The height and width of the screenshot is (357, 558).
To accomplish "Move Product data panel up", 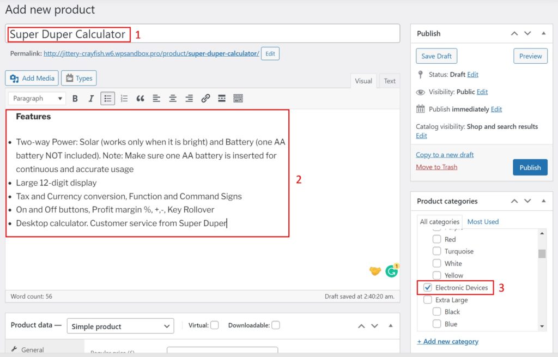I will pos(362,326).
